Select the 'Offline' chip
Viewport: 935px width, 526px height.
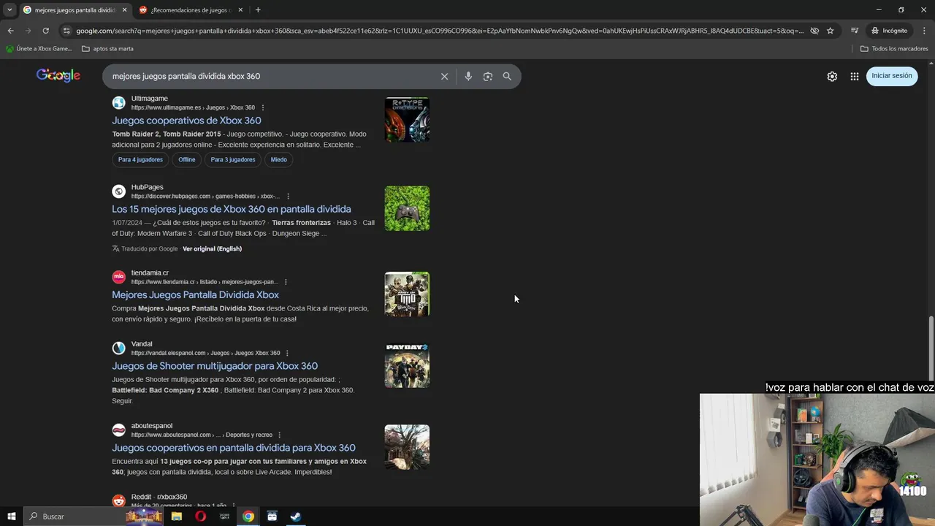point(187,159)
